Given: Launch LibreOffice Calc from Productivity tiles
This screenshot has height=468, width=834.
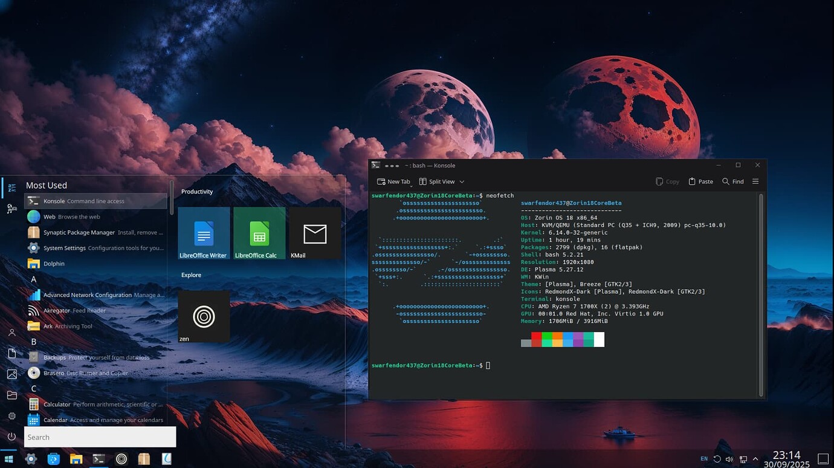Looking at the screenshot, I should tap(259, 233).
